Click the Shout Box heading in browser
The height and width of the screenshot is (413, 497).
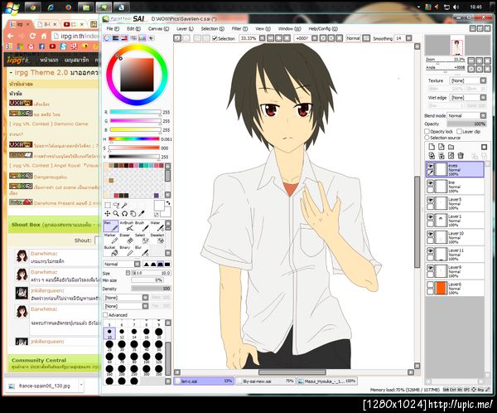pos(26,225)
